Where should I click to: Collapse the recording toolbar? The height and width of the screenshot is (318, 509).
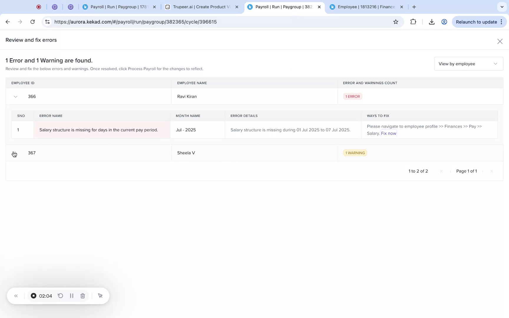[x=16, y=296]
